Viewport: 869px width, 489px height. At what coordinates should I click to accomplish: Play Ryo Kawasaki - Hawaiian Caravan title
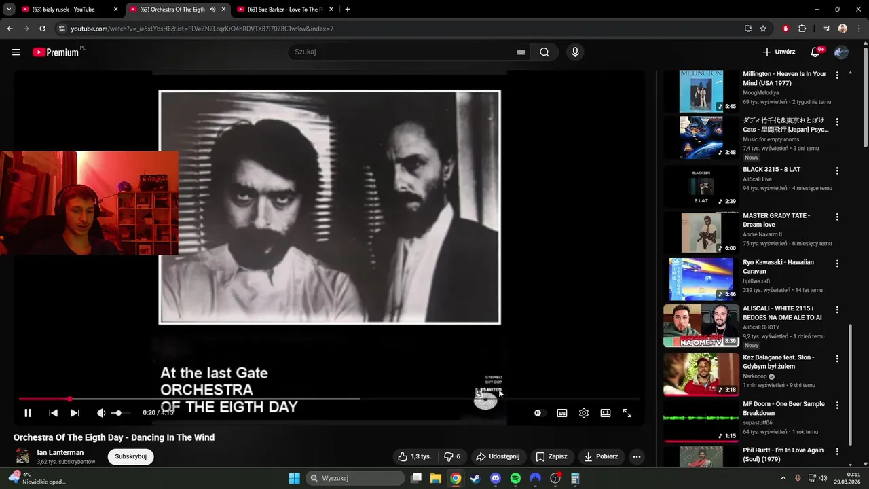(778, 267)
